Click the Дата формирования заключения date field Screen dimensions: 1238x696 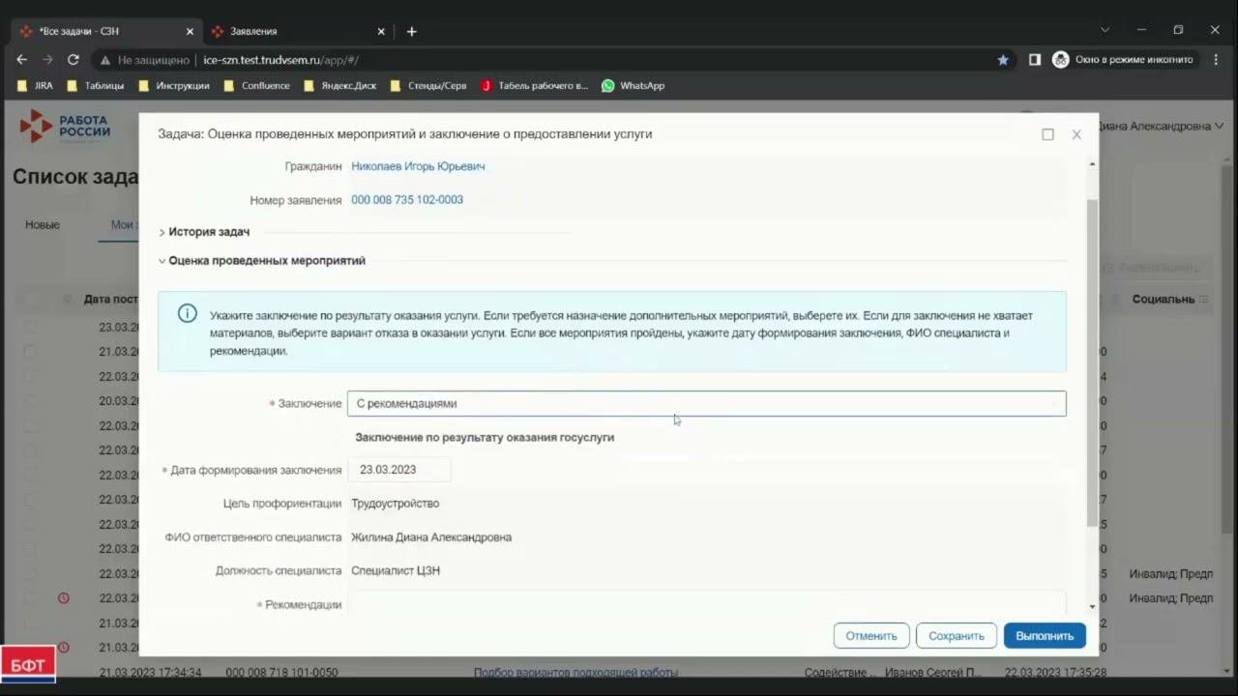(399, 470)
